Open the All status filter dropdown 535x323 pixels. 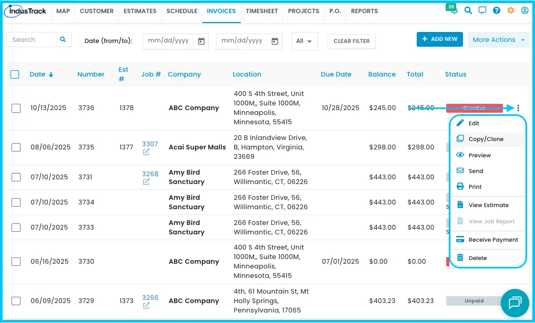tap(304, 41)
